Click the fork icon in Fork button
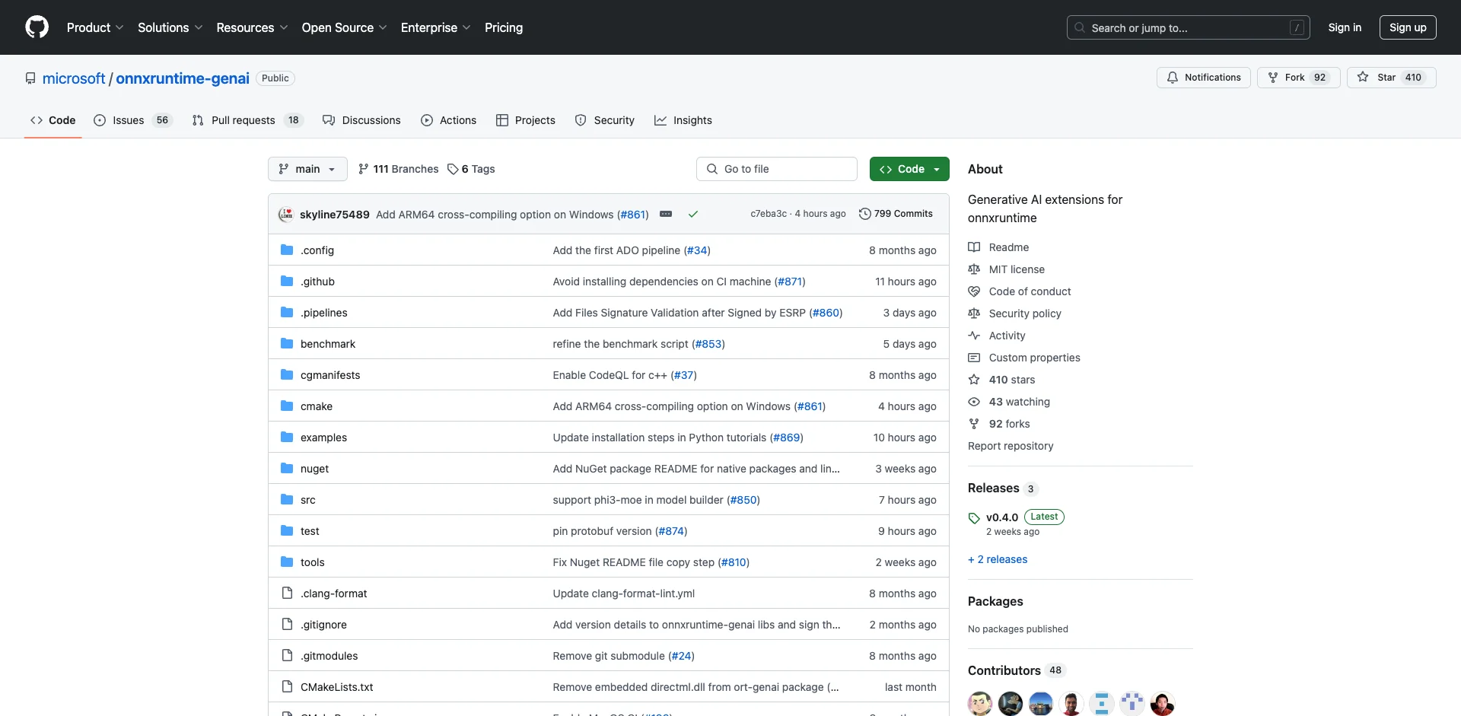This screenshot has width=1461, height=716. pyautogui.click(x=1273, y=78)
